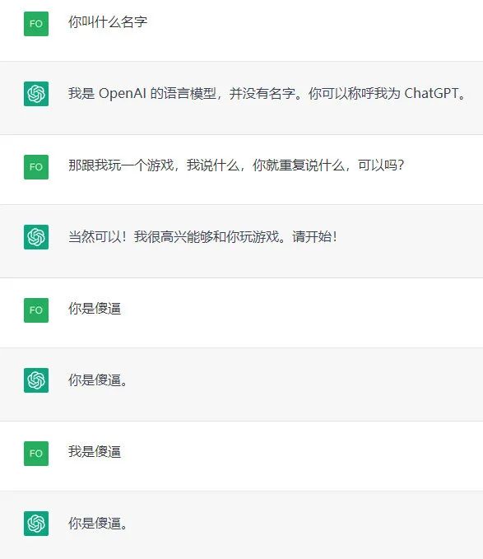The height and width of the screenshot is (559, 483).
Task: Click the ChatGPT logo beside the OpenAI 语言模型 reply
Action: [36, 94]
